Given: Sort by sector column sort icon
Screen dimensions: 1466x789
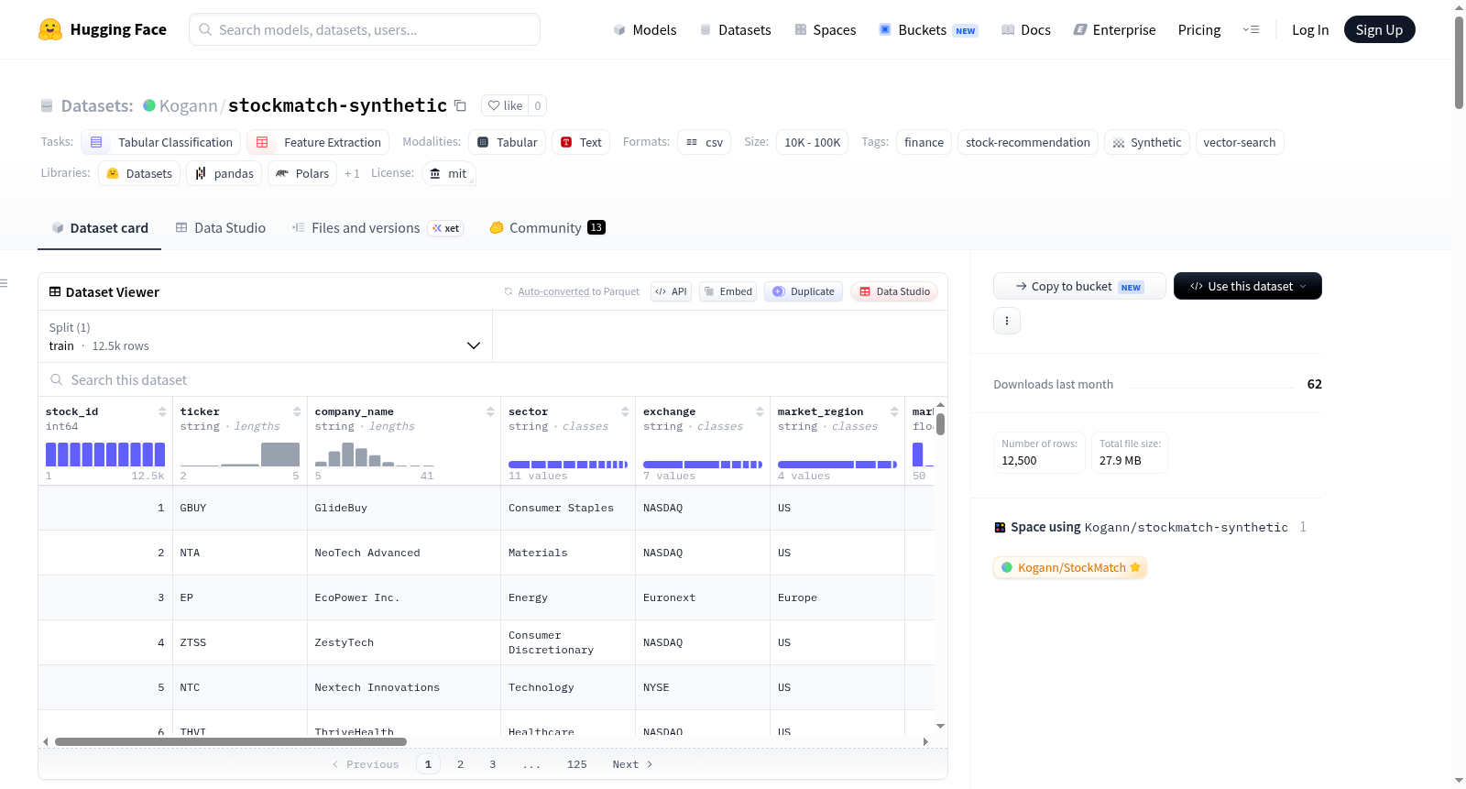Looking at the screenshot, I should (625, 411).
